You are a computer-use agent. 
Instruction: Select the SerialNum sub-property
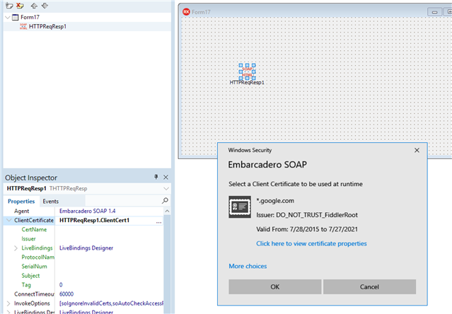click(x=34, y=267)
